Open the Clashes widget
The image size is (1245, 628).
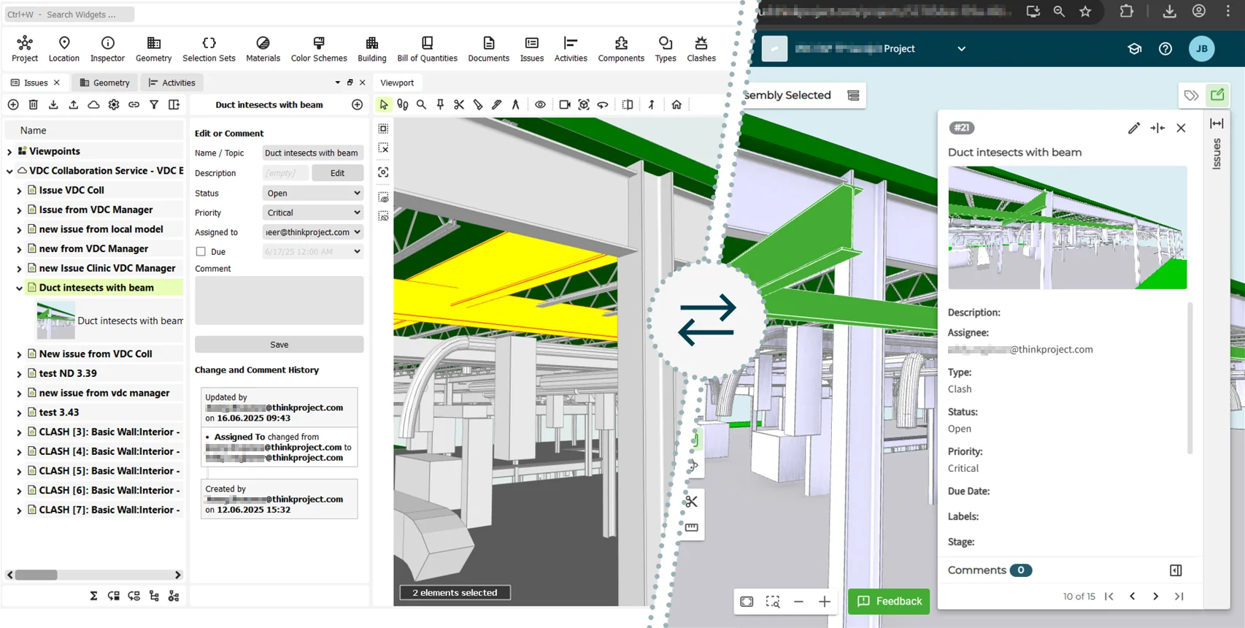coord(701,48)
